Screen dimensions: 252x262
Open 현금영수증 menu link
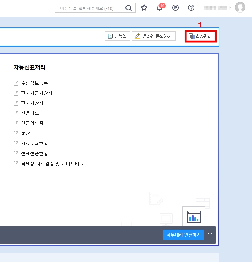(32, 123)
